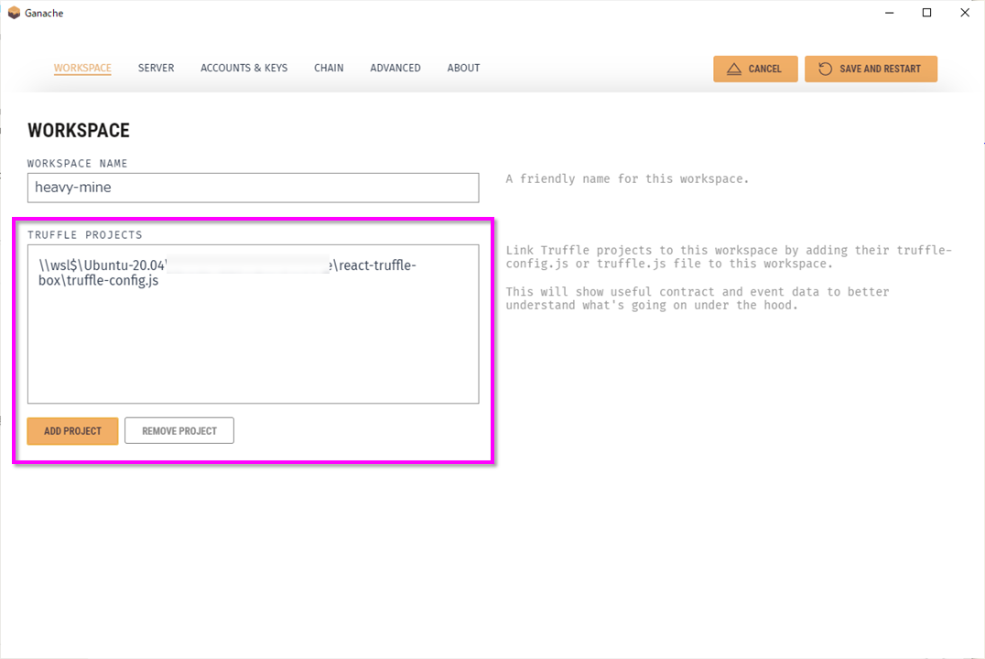The width and height of the screenshot is (985, 659).
Task: Switch to the Server tab
Action: click(156, 68)
